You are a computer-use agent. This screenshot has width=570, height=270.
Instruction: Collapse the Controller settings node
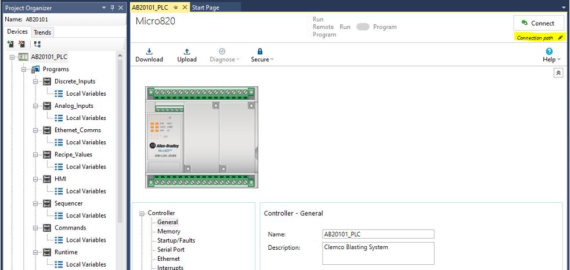coord(142,213)
